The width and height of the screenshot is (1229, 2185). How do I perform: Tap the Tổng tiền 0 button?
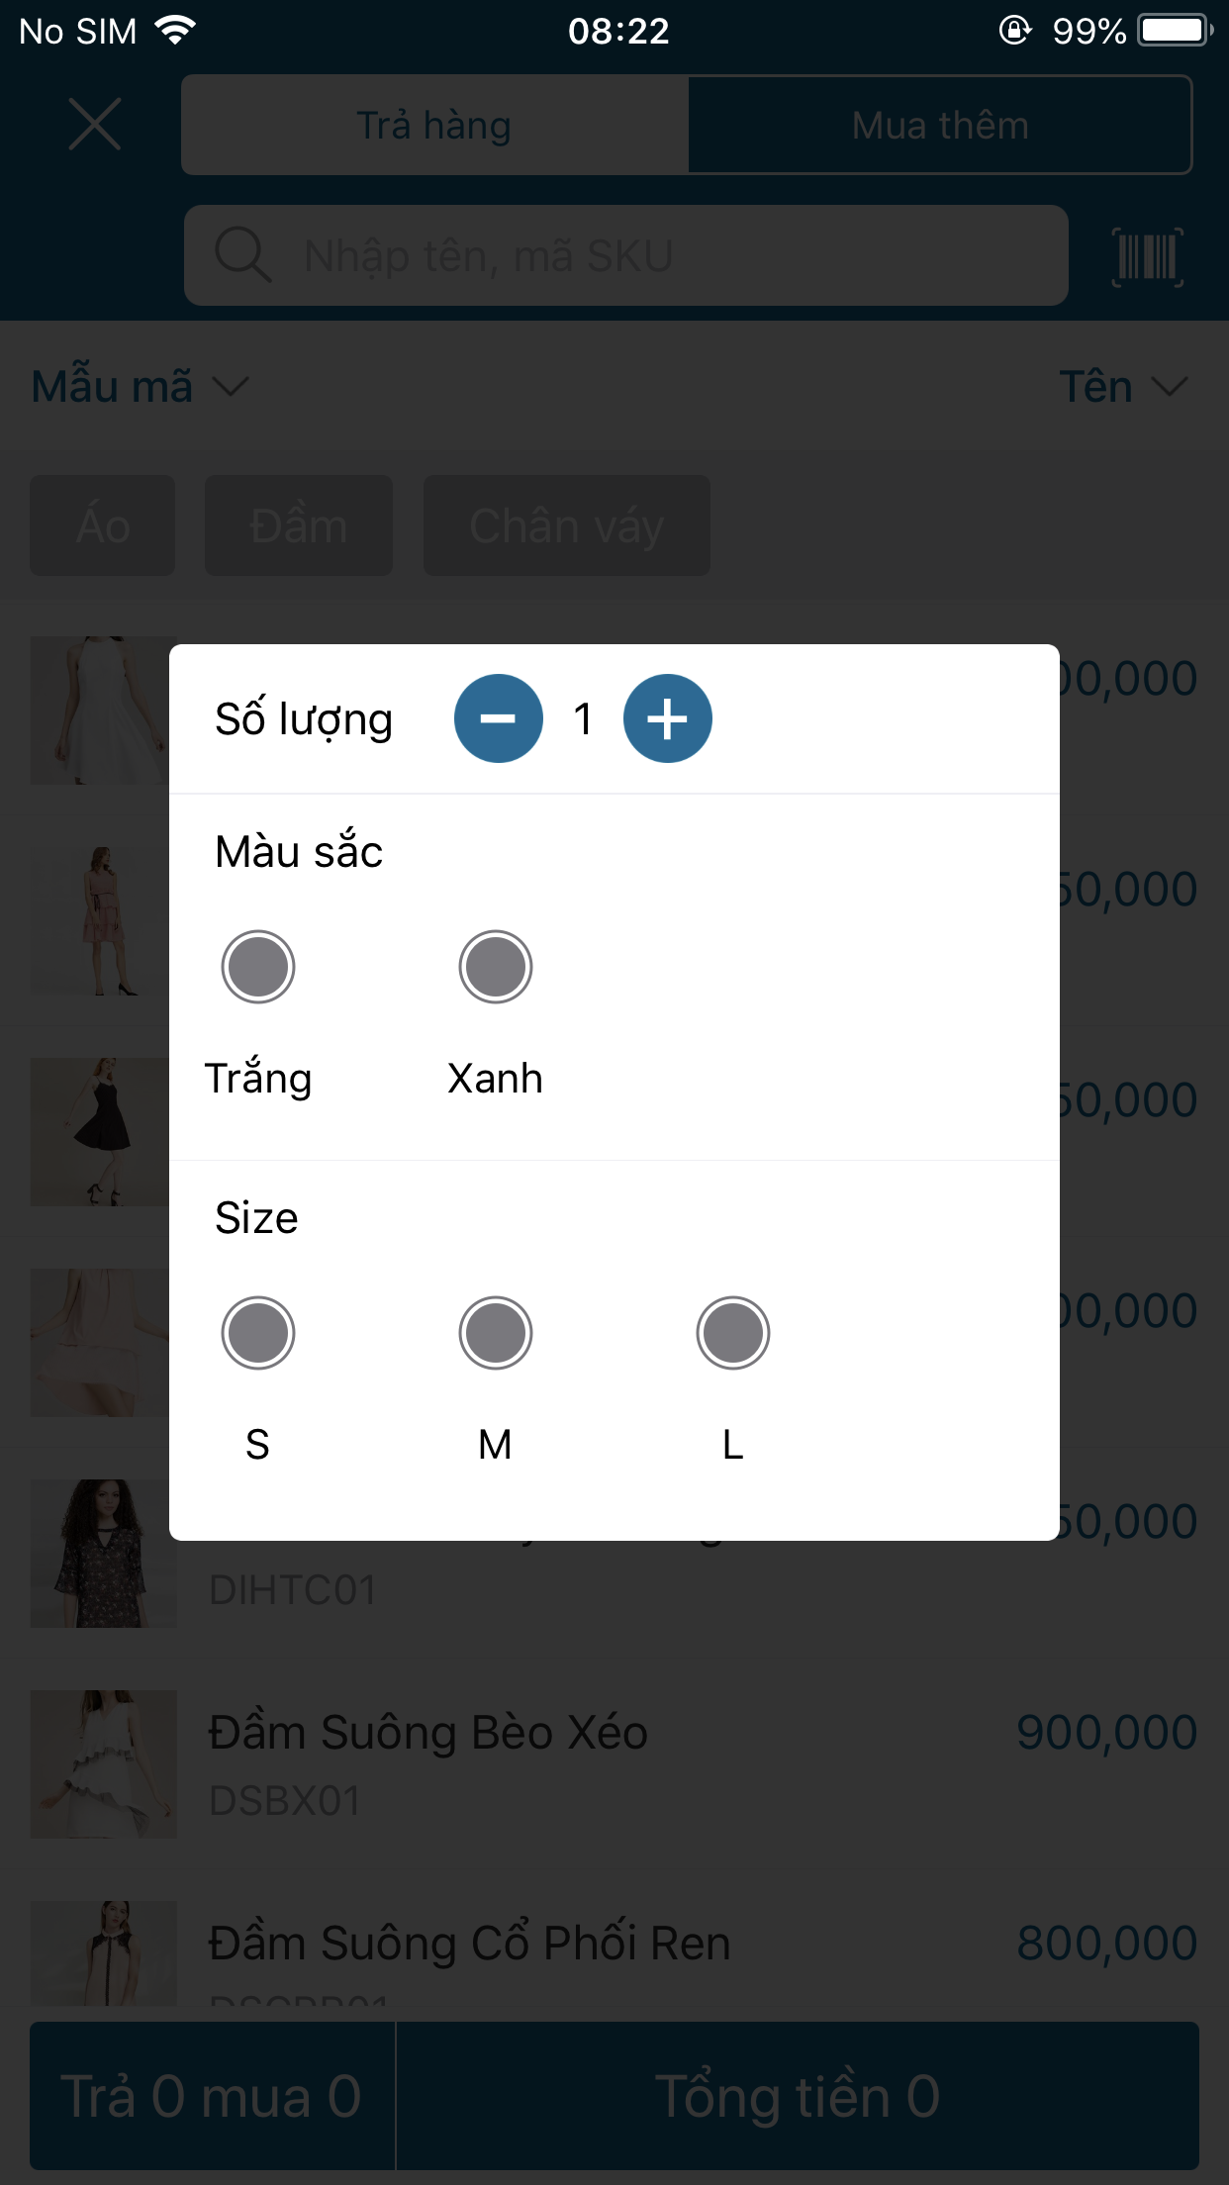797,2096
